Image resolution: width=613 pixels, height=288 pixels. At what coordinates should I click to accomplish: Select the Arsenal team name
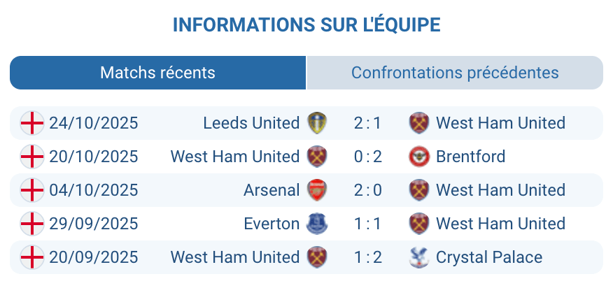coord(272,190)
